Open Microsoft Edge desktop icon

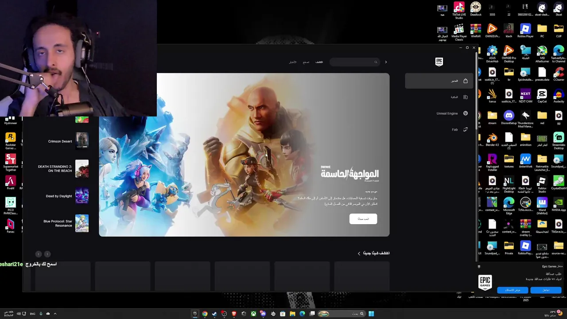(509, 206)
